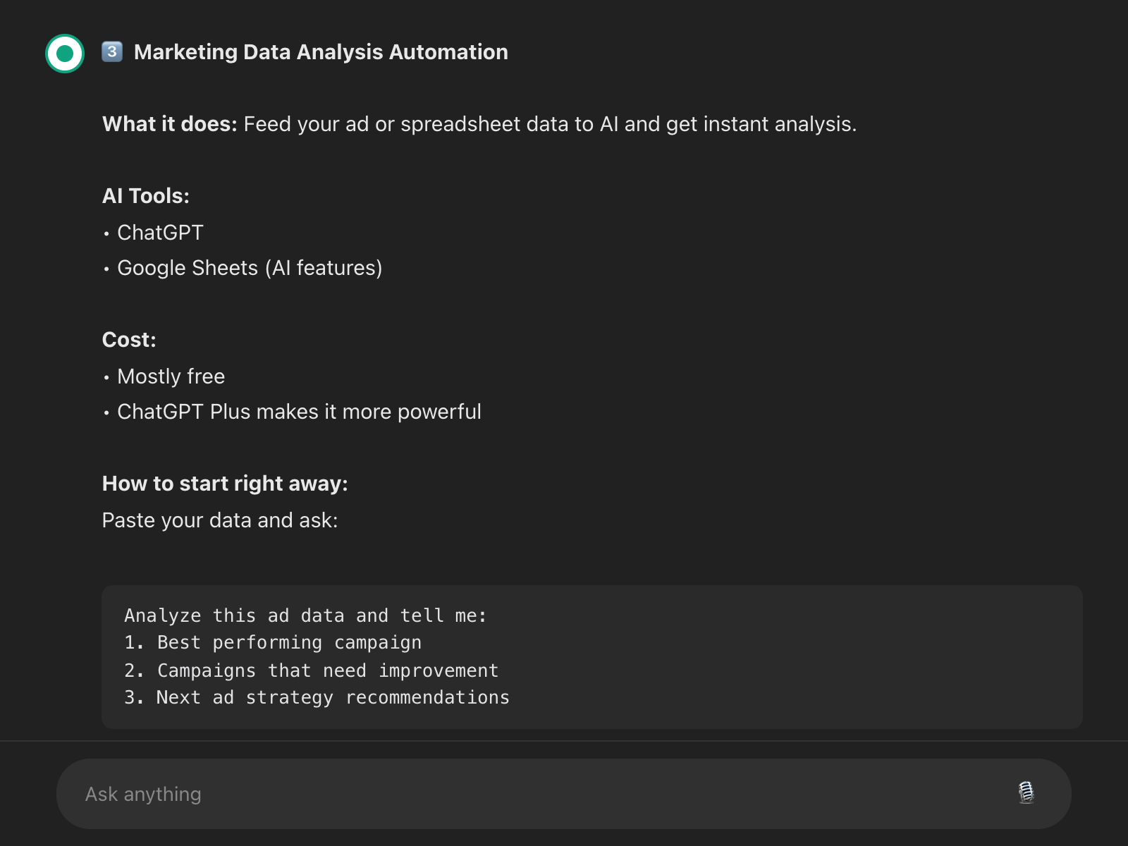Screen dimensions: 1128x846
Task: Click the "Cost:" section heading
Action: (x=129, y=340)
